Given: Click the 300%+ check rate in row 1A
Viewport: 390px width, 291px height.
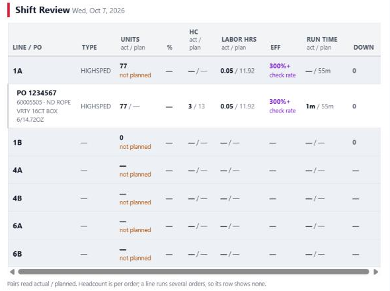Looking at the screenshot, I should pos(282,71).
